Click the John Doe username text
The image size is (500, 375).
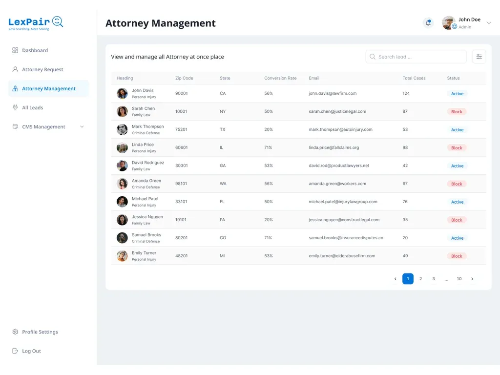point(469,20)
